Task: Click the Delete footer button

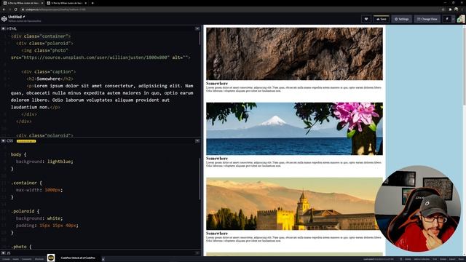Action: click(x=408, y=259)
